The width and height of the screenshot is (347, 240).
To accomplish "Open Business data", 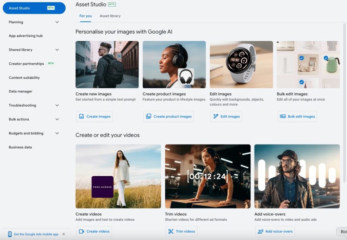I will pyautogui.click(x=20, y=147).
